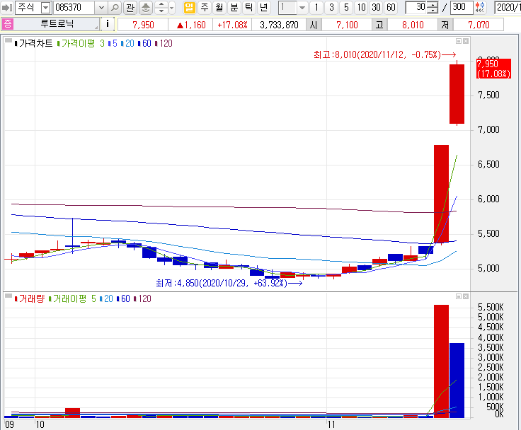521x430 pixels.
Task: Select the 일 daily chart period
Action: point(190,7)
